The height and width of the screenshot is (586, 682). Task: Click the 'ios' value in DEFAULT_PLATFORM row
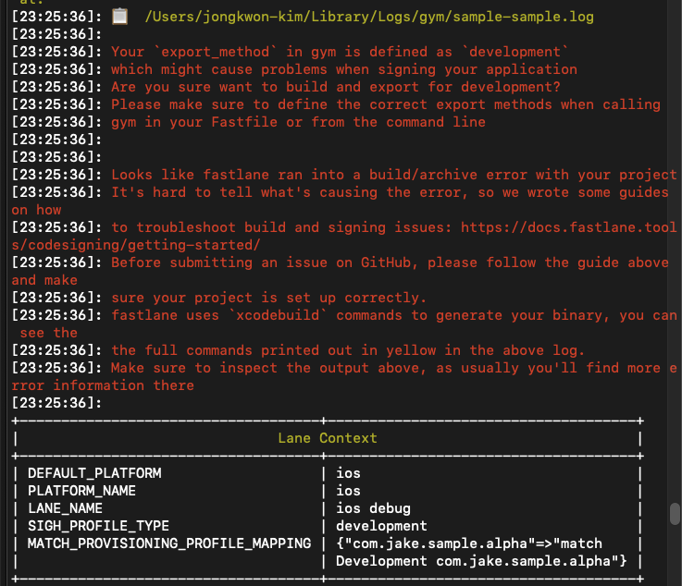point(348,473)
